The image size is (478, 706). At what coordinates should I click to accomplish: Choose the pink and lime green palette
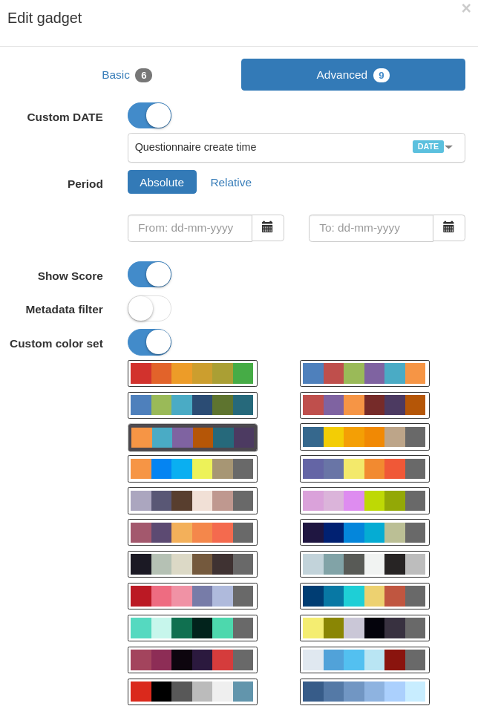point(364,500)
